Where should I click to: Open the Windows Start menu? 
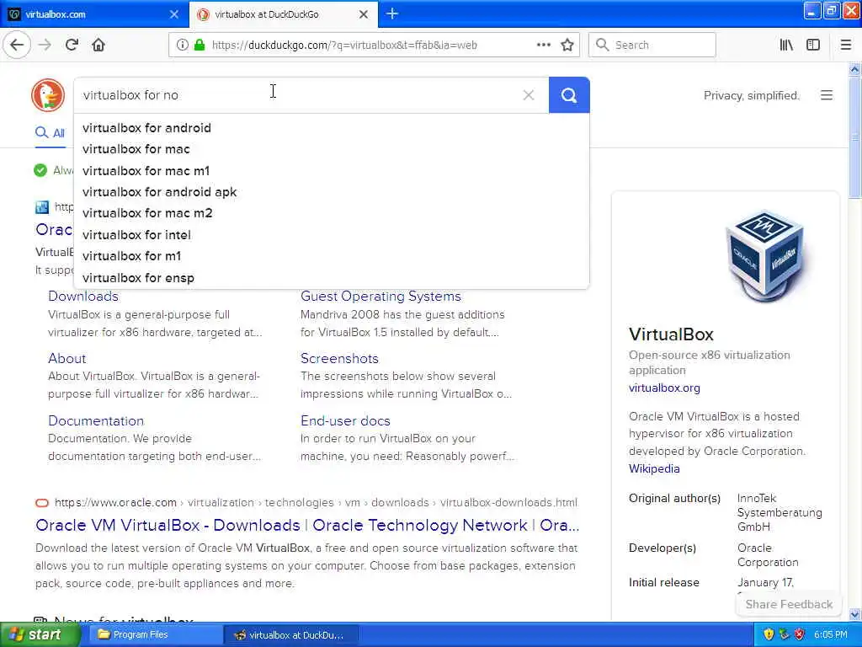[x=40, y=634]
